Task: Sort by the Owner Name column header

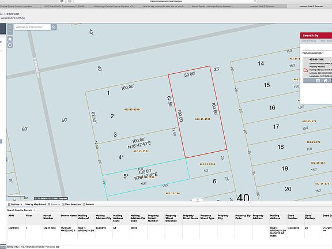Action: click(x=69, y=216)
